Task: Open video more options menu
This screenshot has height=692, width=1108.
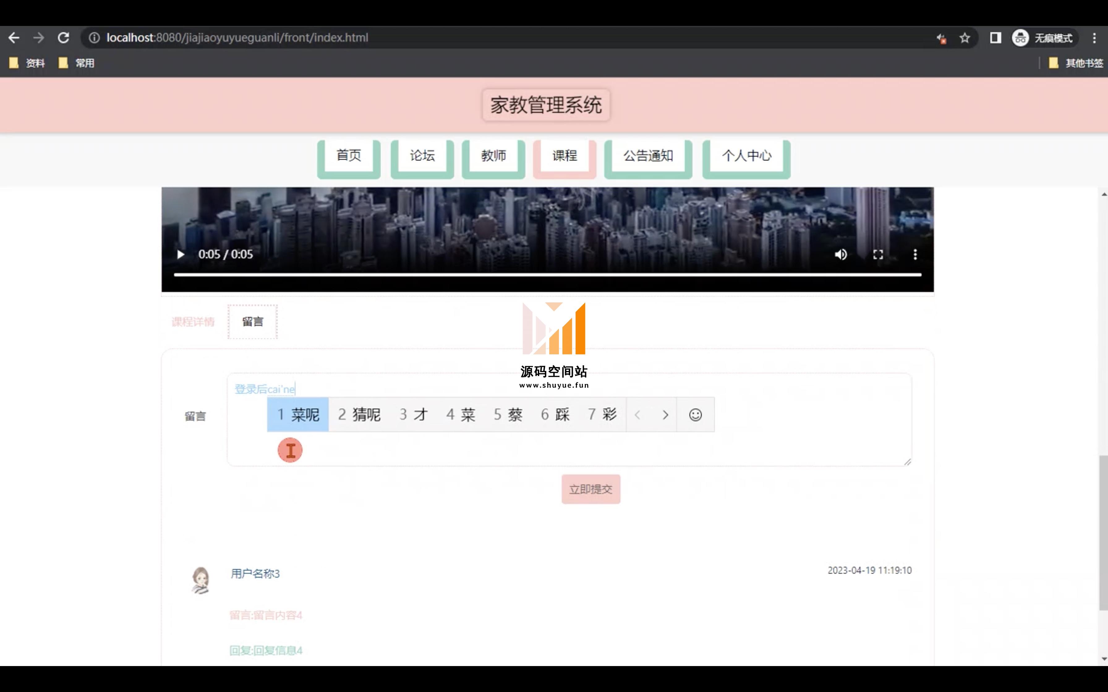Action: pyautogui.click(x=915, y=255)
